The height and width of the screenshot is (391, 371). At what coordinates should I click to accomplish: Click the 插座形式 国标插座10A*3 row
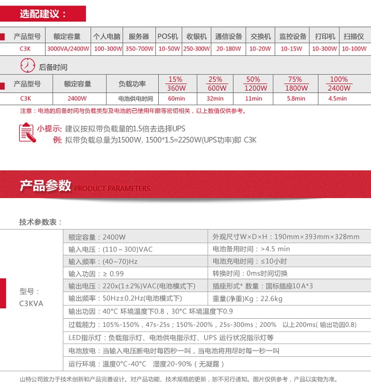289,286
